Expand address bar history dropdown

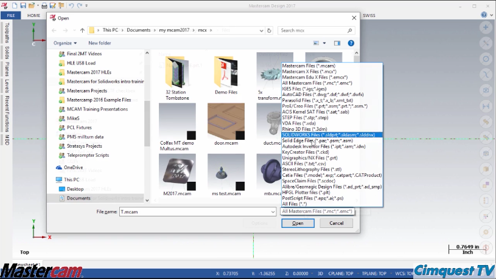261,30
